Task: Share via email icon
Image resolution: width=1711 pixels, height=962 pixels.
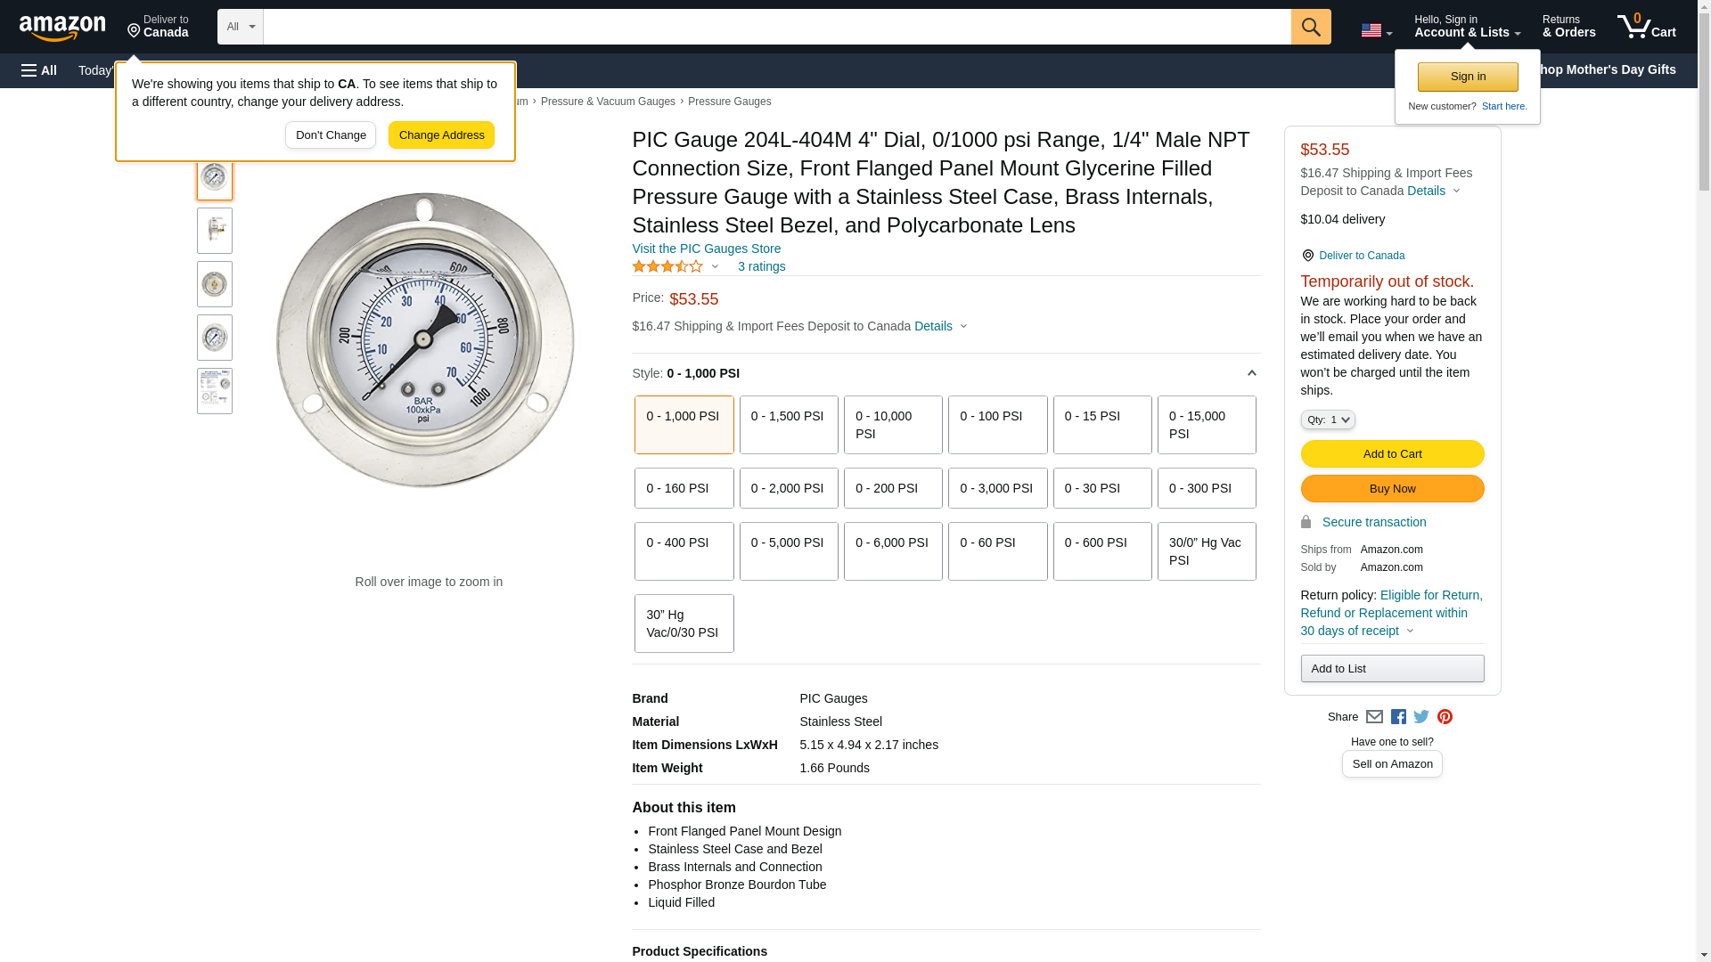Action: point(1374,717)
